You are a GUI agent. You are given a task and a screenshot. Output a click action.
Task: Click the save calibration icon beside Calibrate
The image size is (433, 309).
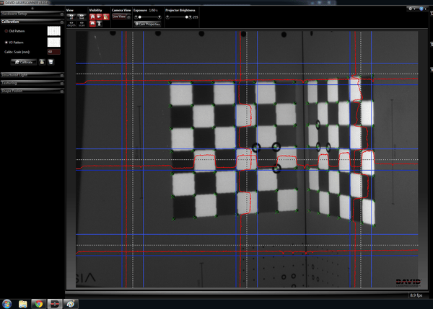(52, 62)
